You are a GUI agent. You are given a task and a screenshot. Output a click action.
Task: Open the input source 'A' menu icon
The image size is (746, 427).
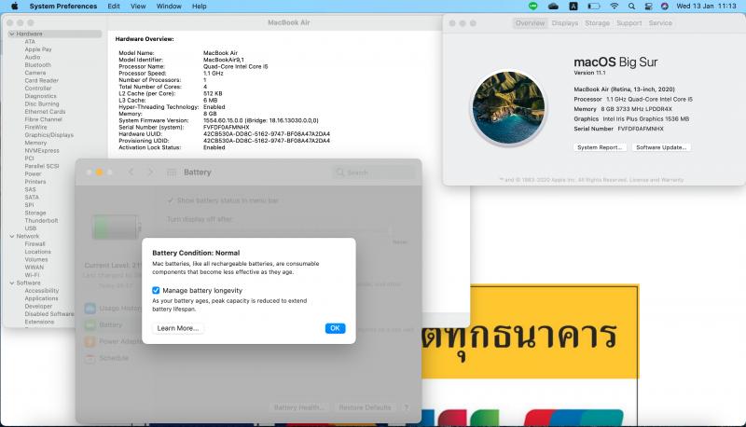pyautogui.click(x=573, y=7)
